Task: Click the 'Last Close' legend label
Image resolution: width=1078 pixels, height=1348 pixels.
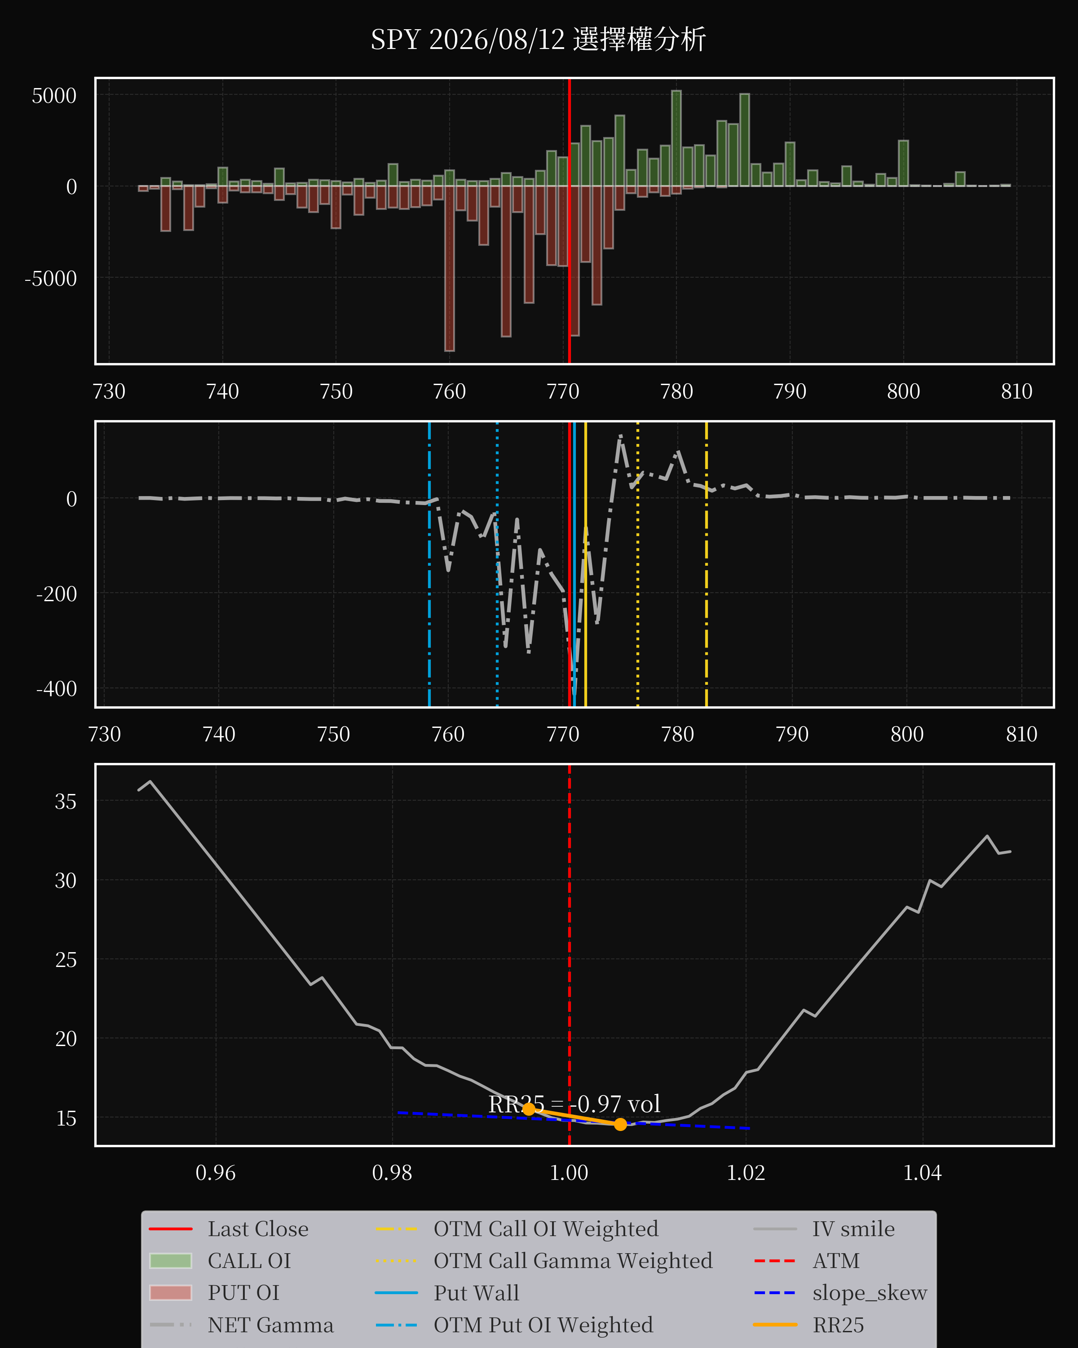Action: coord(258,1228)
